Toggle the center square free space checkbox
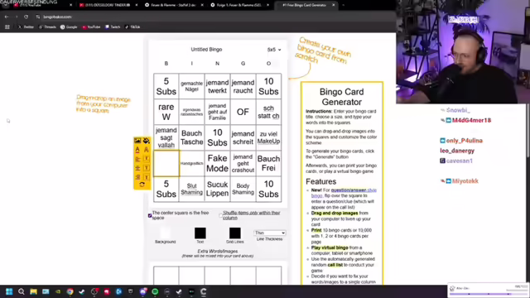This screenshot has width=530, height=298. (150, 215)
